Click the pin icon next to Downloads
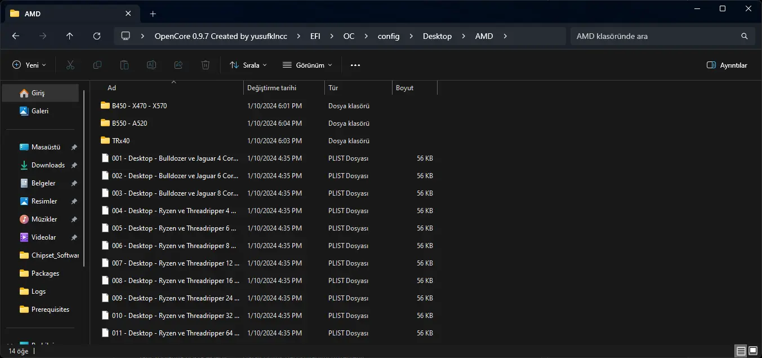 tap(74, 165)
